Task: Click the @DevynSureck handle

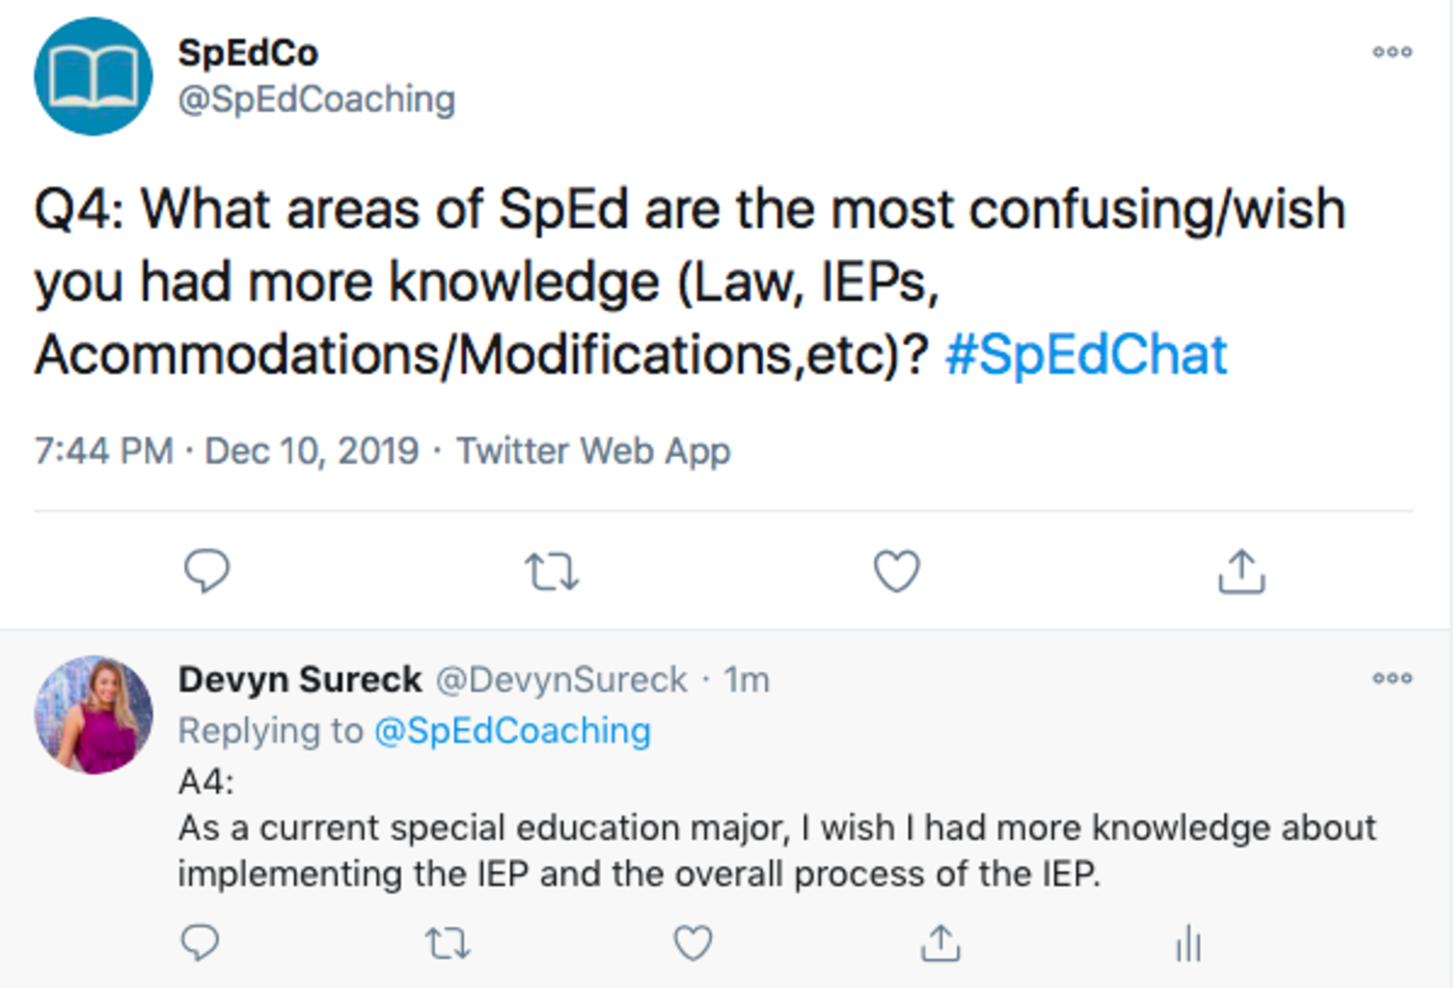Action: pos(561,680)
